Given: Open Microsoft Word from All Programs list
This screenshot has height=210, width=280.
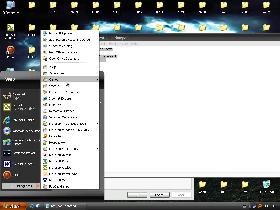Looking at the screenshot, I should [70, 180].
